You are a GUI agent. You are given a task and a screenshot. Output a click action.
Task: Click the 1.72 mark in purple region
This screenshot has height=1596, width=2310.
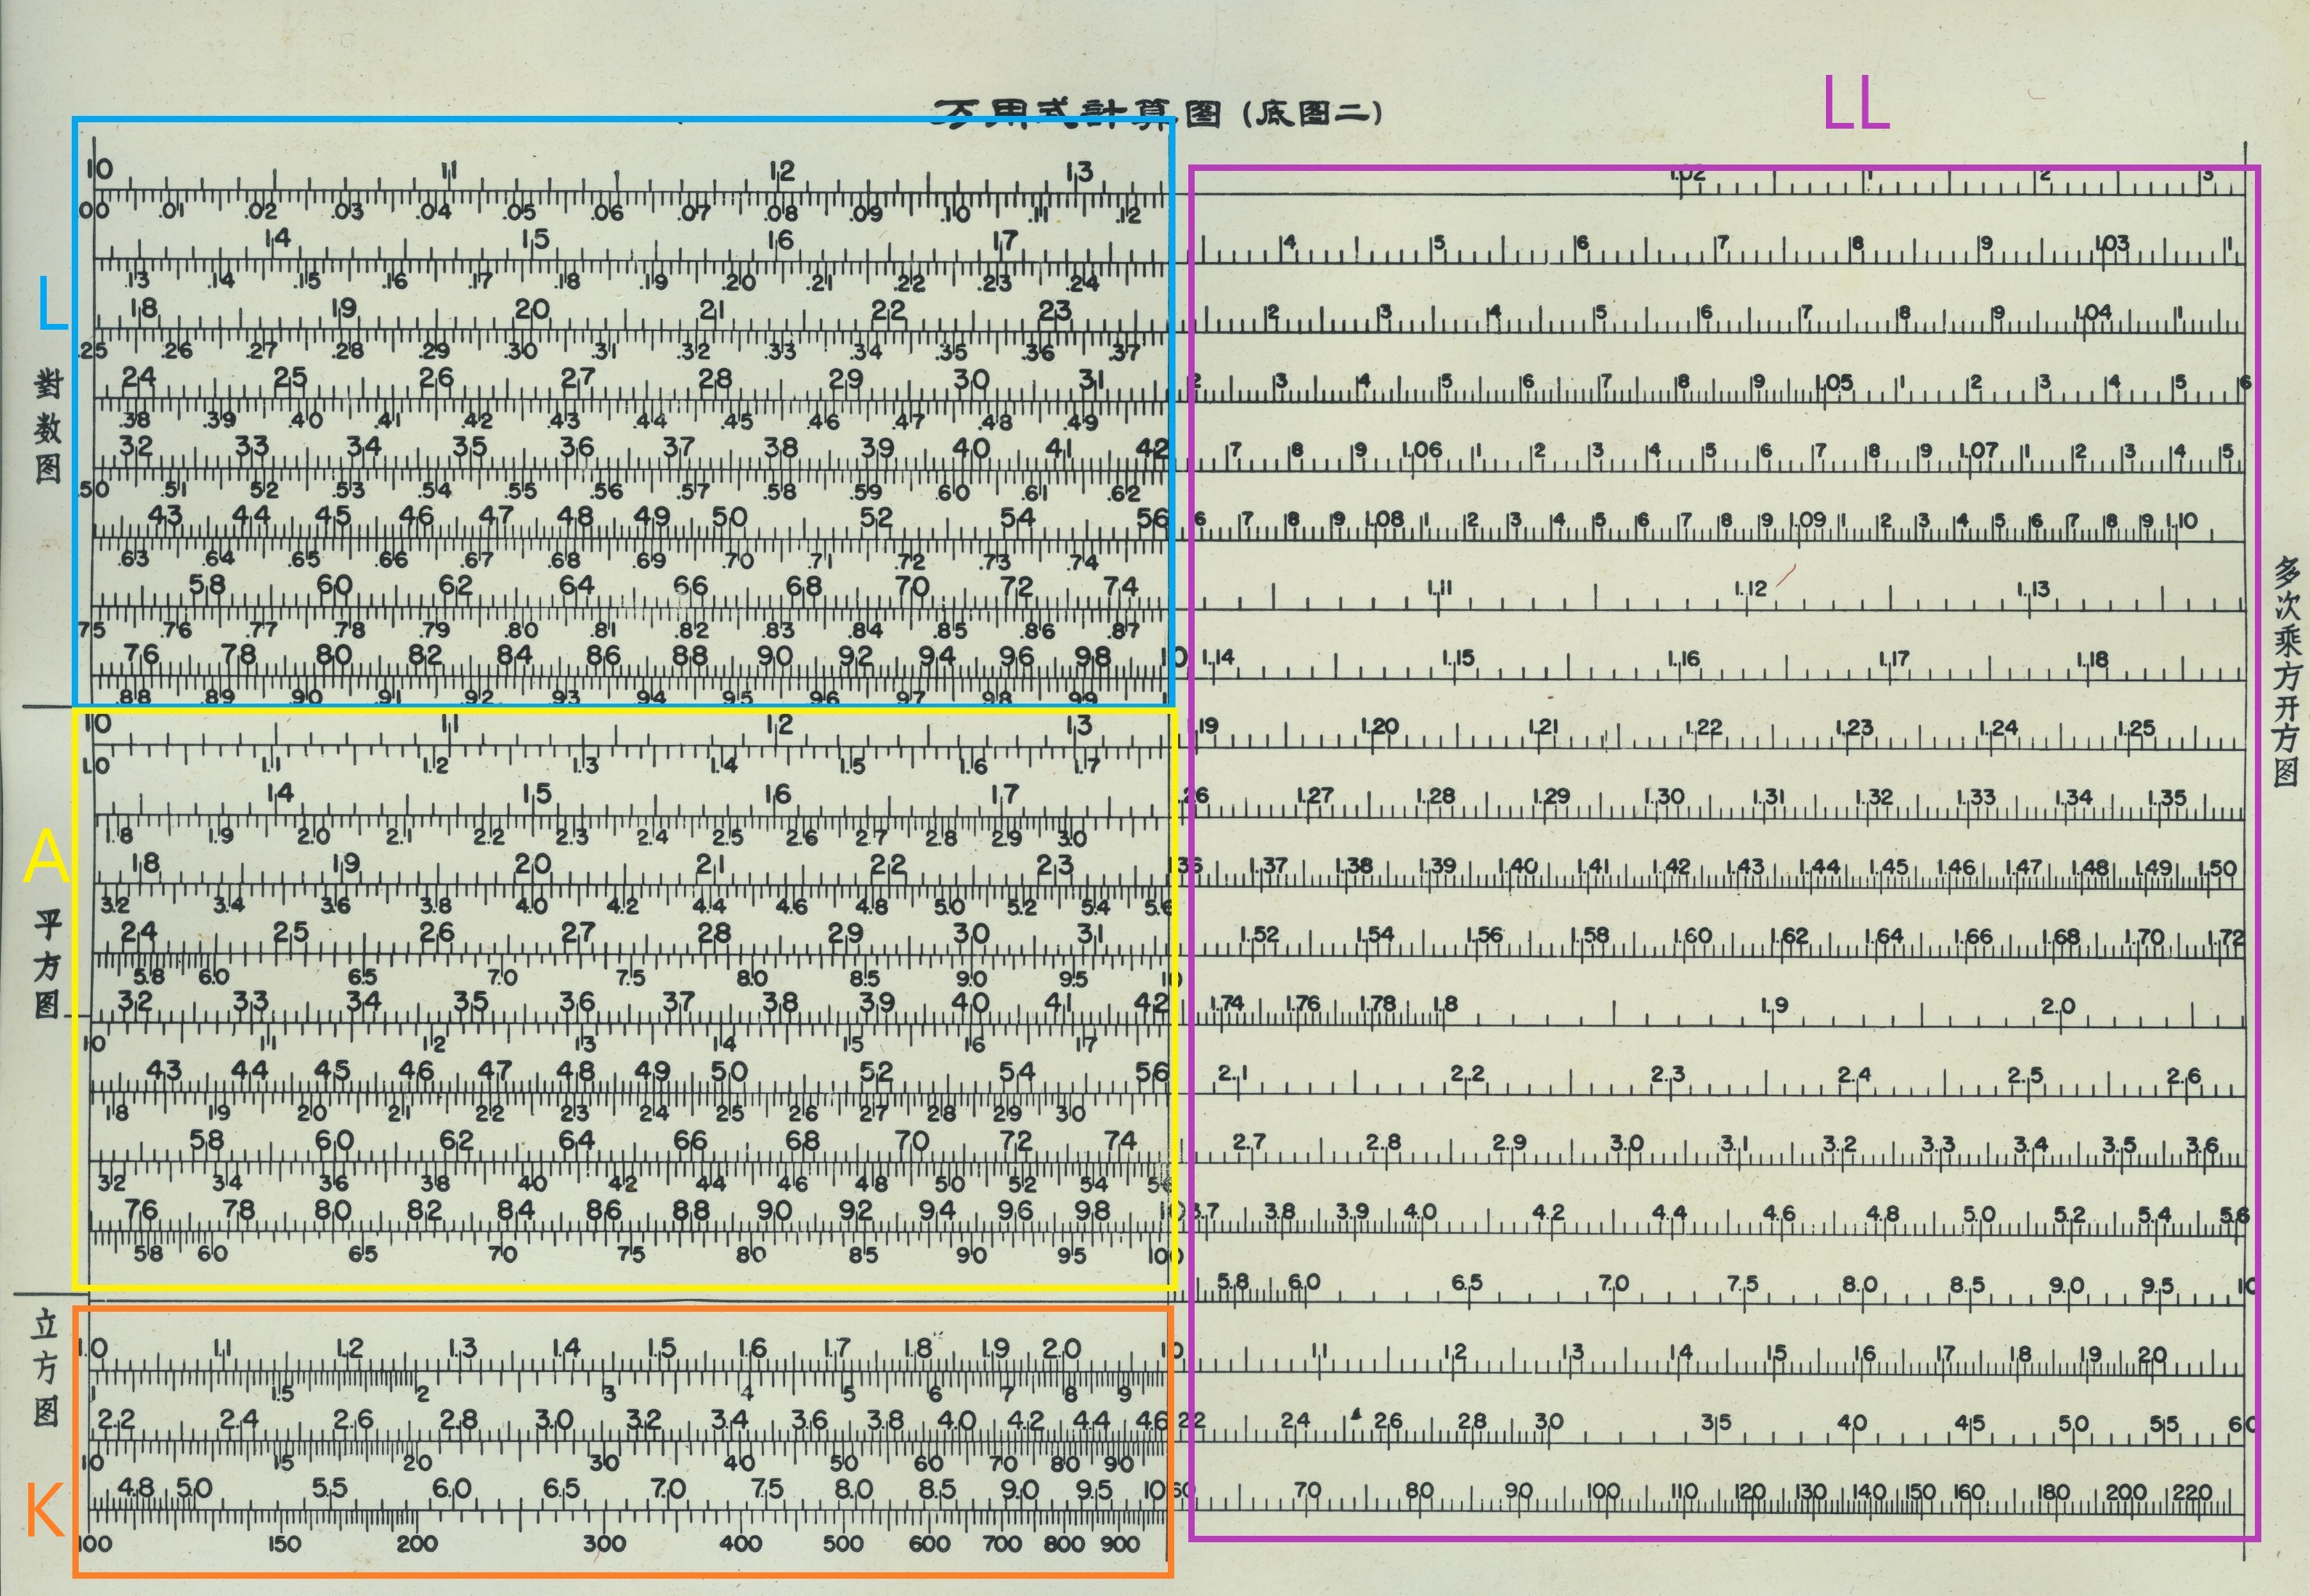pyautogui.click(x=2225, y=938)
